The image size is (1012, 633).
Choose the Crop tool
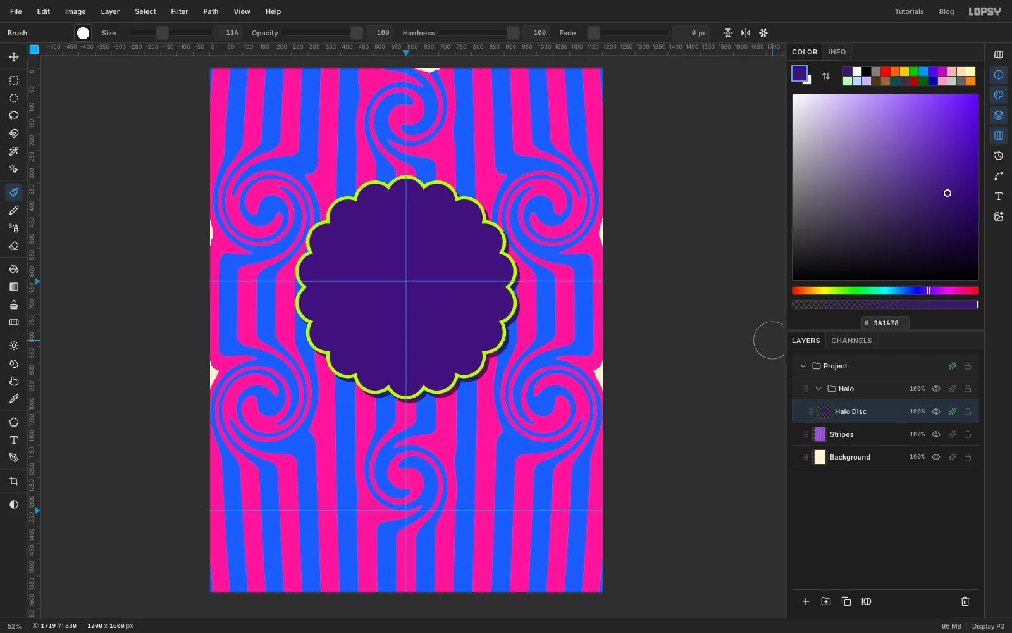tap(14, 481)
